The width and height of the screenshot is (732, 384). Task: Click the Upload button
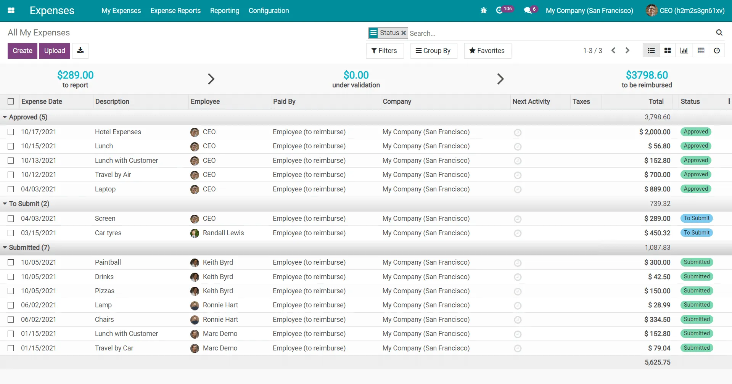[55, 51]
